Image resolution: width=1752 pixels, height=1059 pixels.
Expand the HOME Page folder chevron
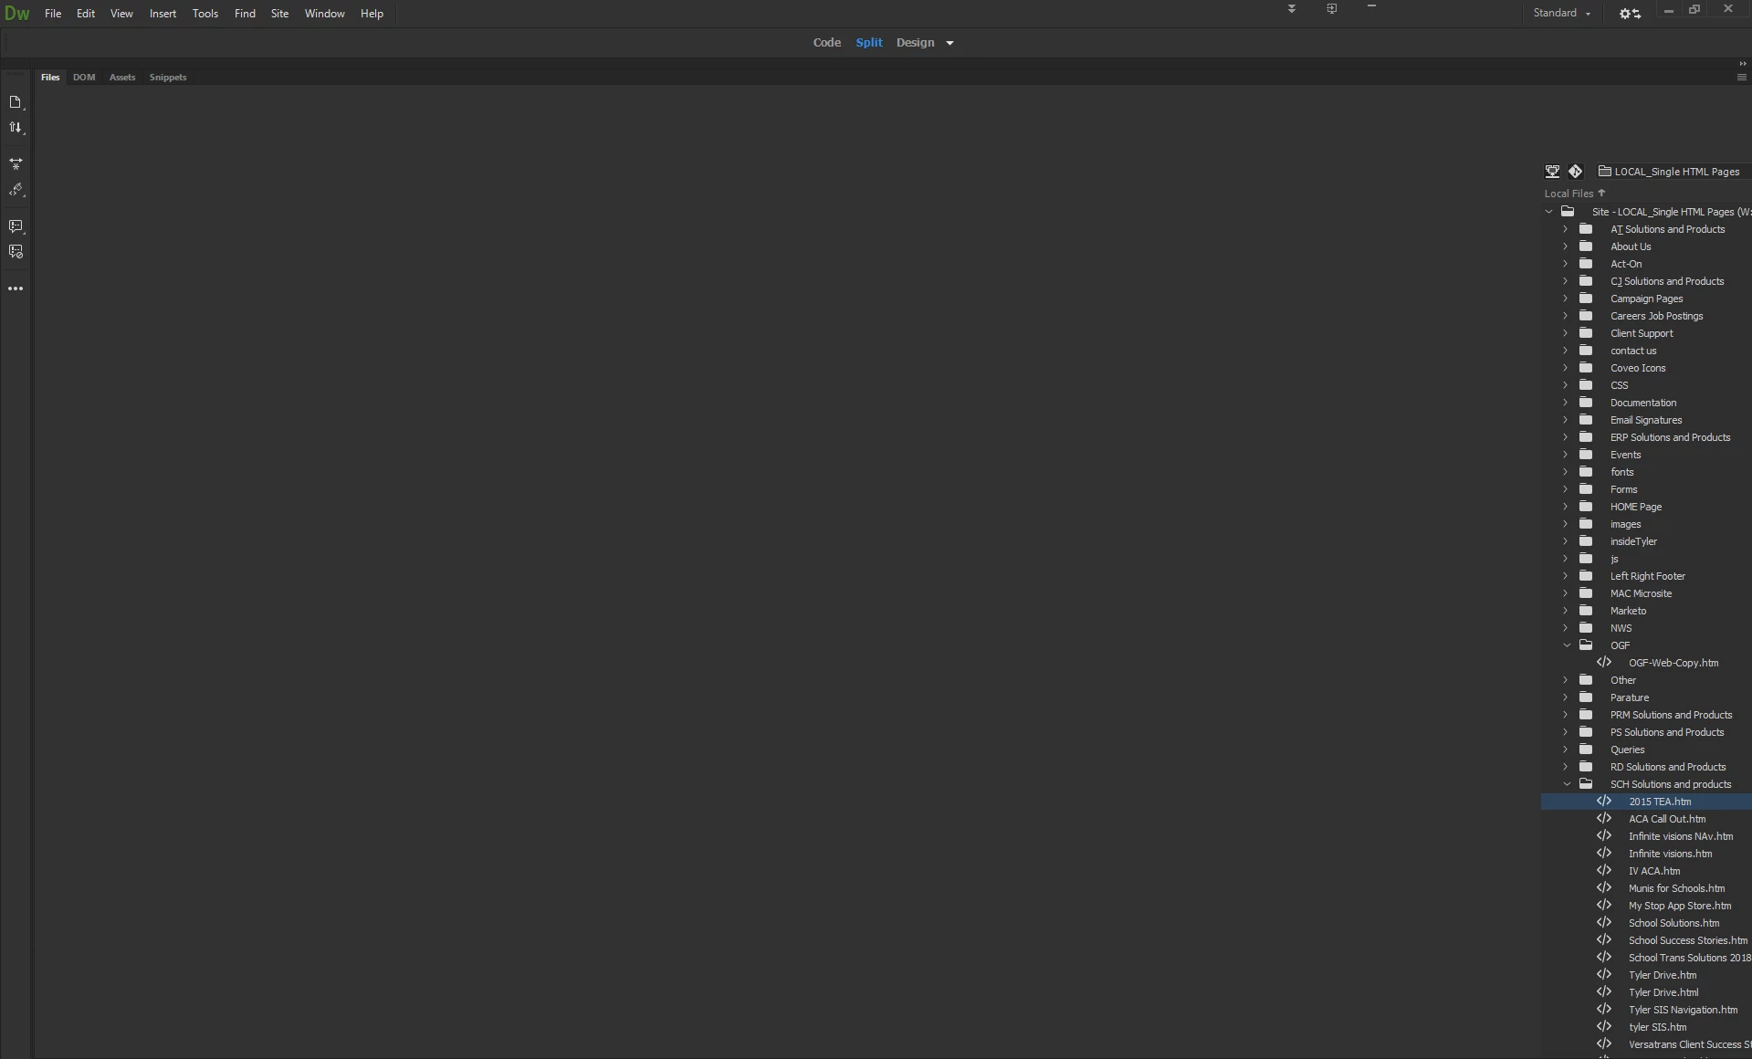click(1566, 507)
